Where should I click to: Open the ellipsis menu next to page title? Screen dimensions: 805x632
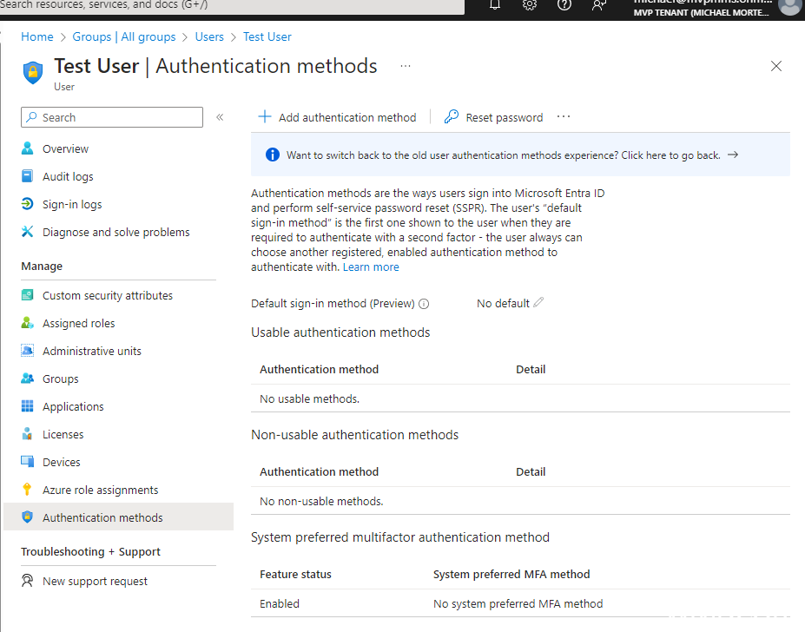click(406, 66)
